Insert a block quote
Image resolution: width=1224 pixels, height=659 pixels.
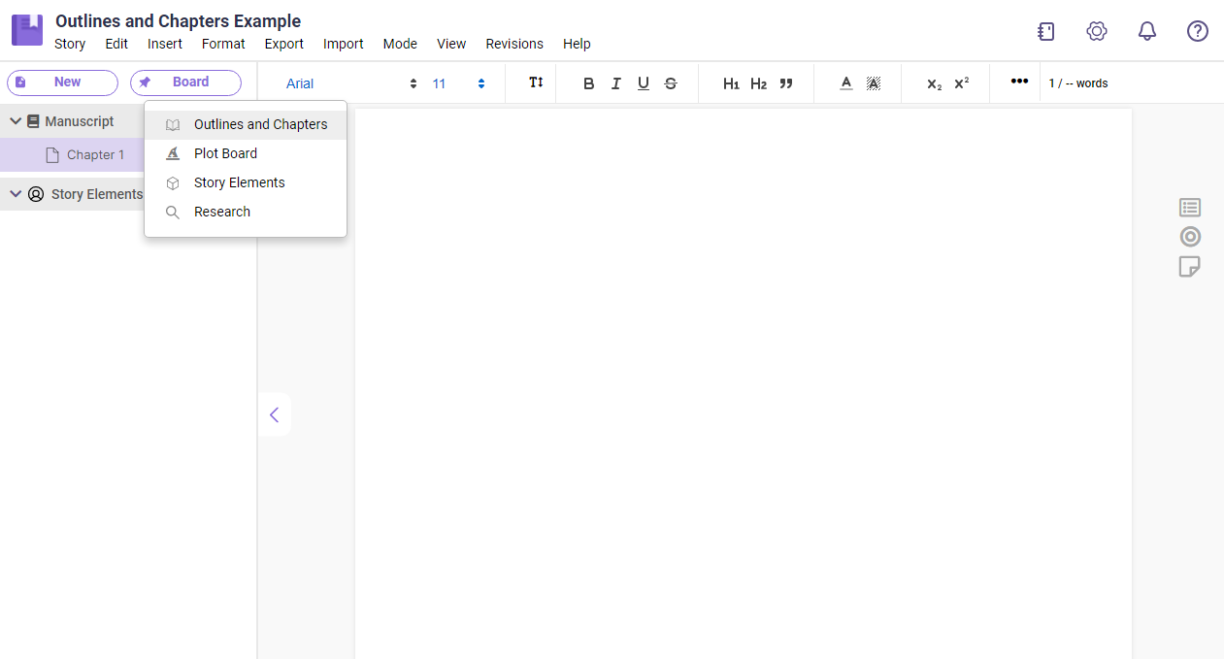(786, 83)
